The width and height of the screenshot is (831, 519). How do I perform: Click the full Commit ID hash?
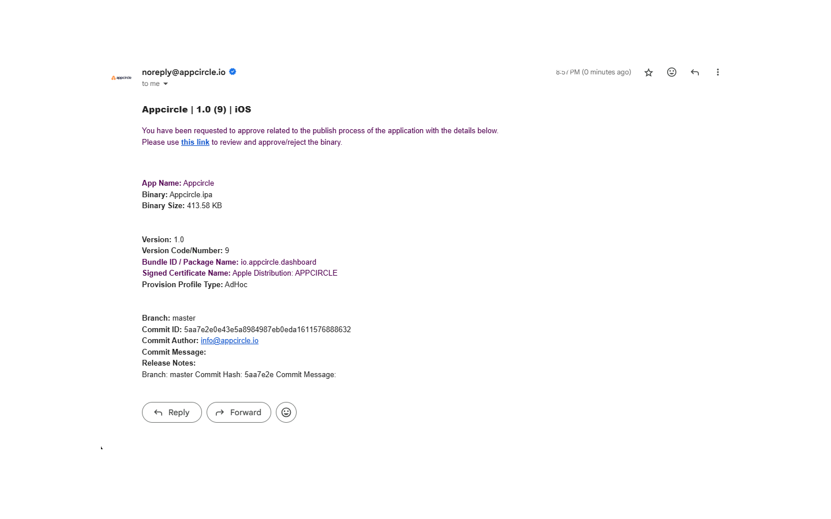click(267, 330)
